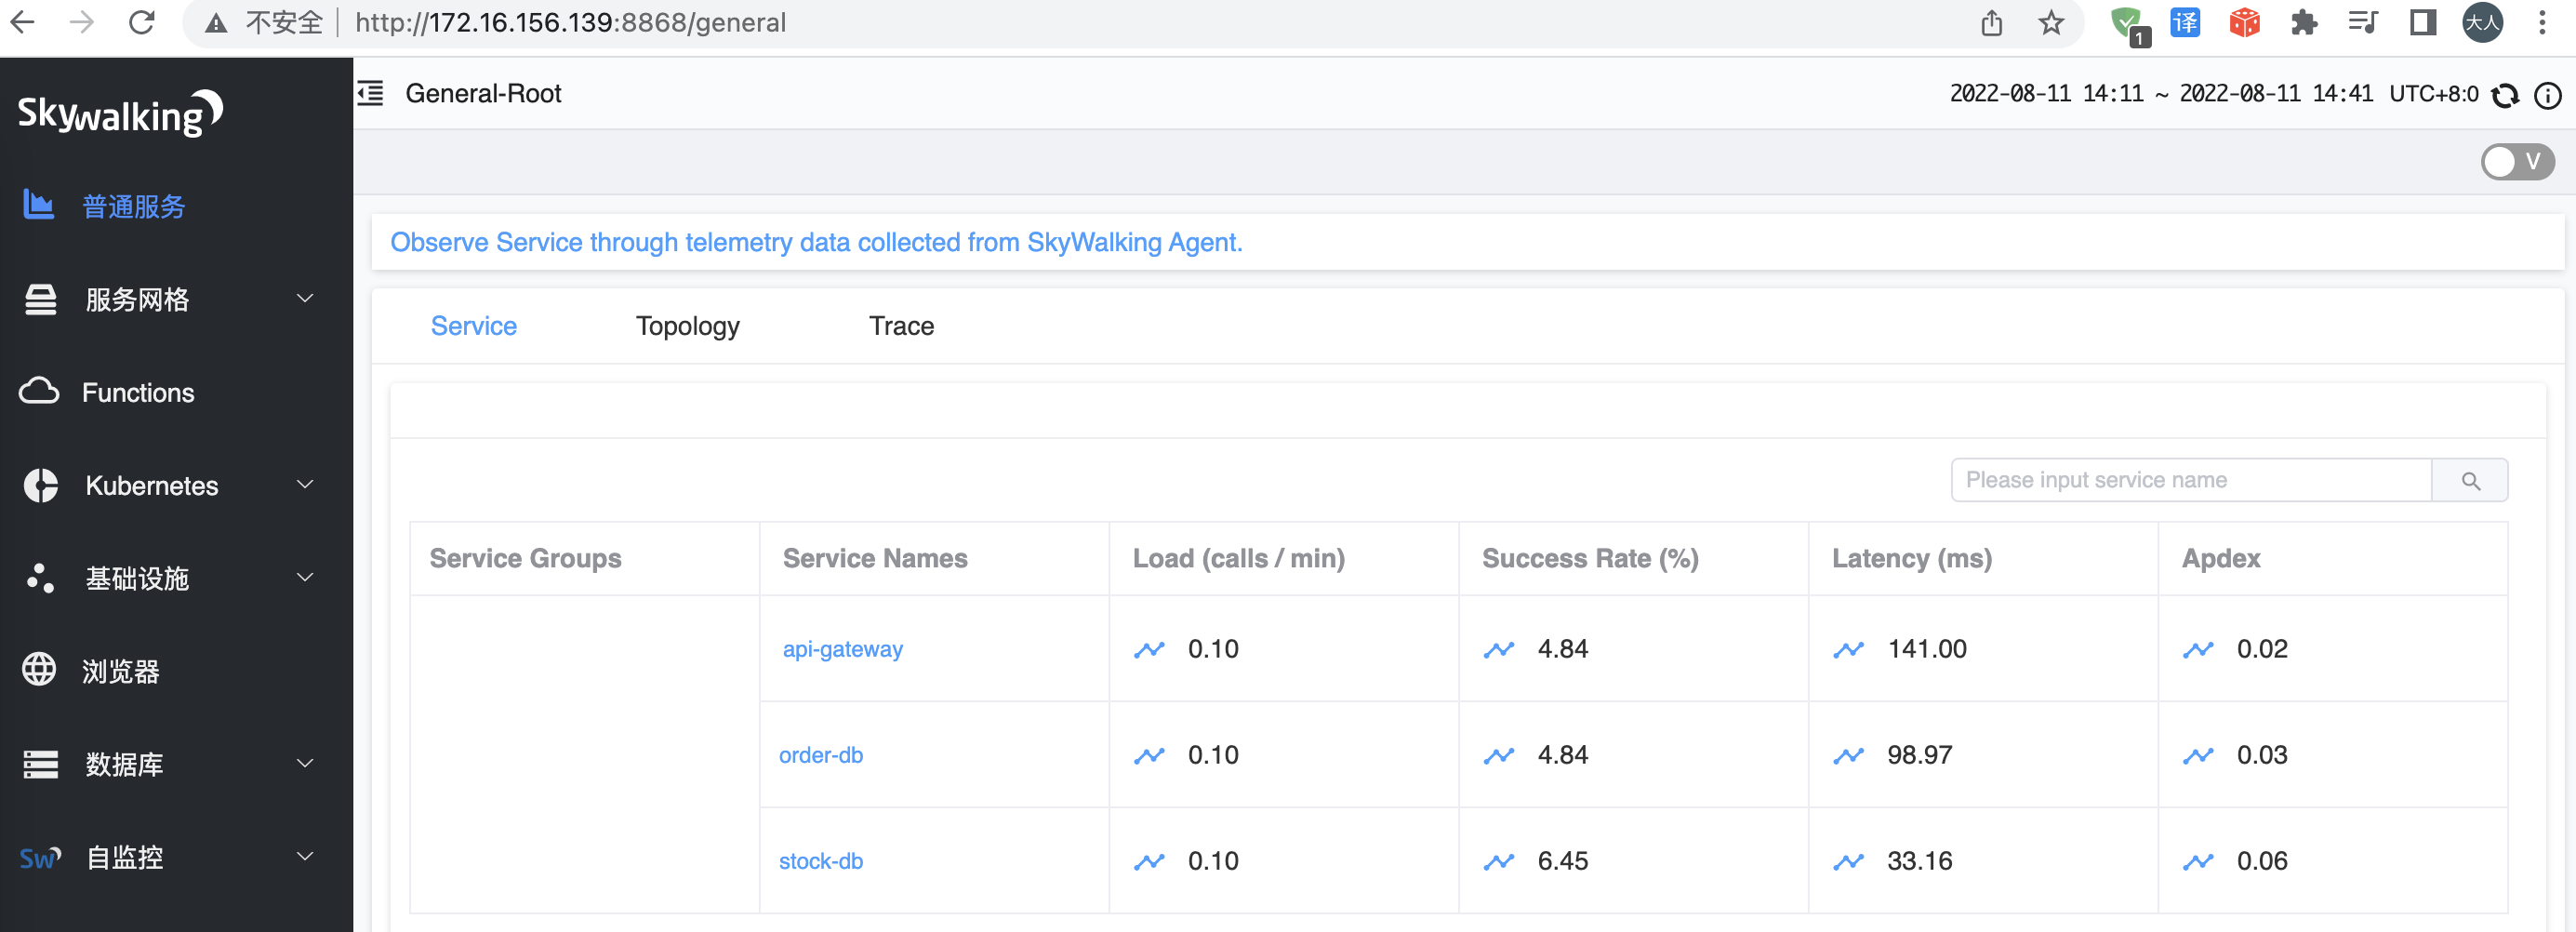Click the refresh time-range icon near UTC+8:0

(2505, 95)
